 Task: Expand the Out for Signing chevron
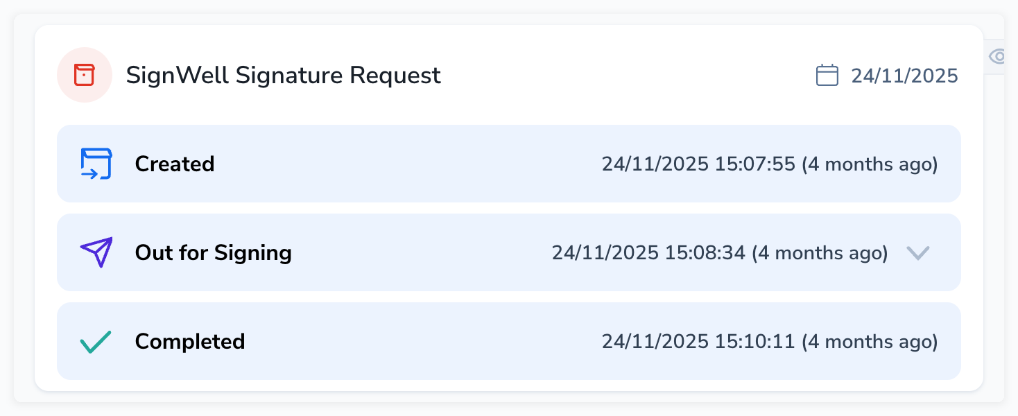coord(917,252)
